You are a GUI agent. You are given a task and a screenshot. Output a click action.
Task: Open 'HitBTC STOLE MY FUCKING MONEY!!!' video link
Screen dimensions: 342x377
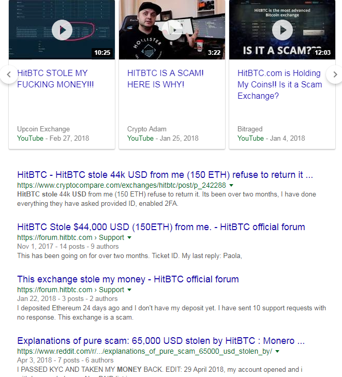(55, 79)
